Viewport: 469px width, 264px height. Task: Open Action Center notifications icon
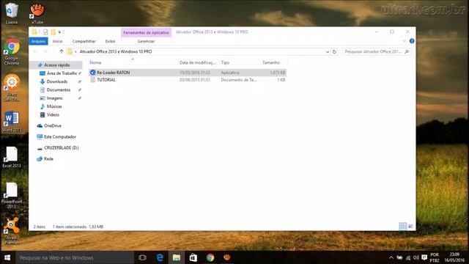point(424,257)
